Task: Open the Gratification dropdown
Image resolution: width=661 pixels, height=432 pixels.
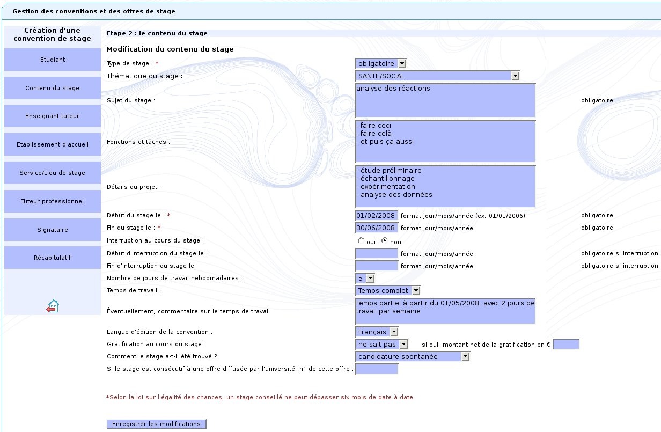Action: (x=382, y=345)
